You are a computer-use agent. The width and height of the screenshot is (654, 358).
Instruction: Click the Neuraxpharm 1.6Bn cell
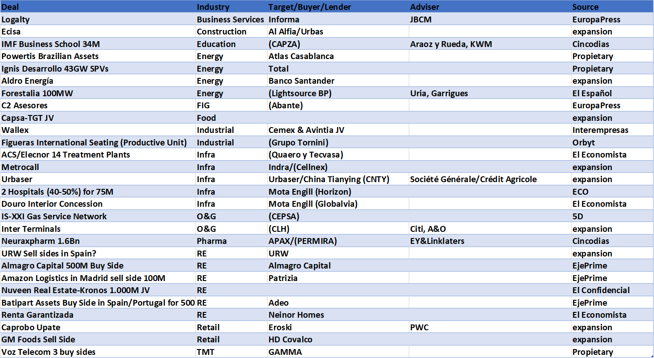point(98,241)
